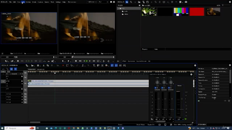Click the search magnifier in Bin toolbar

click(x=131, y=2)
